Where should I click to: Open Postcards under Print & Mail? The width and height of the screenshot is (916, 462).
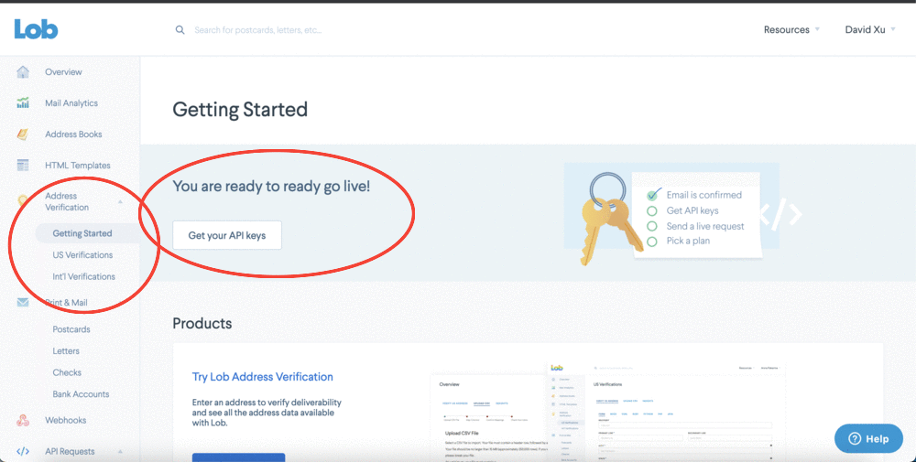[71, 329]
